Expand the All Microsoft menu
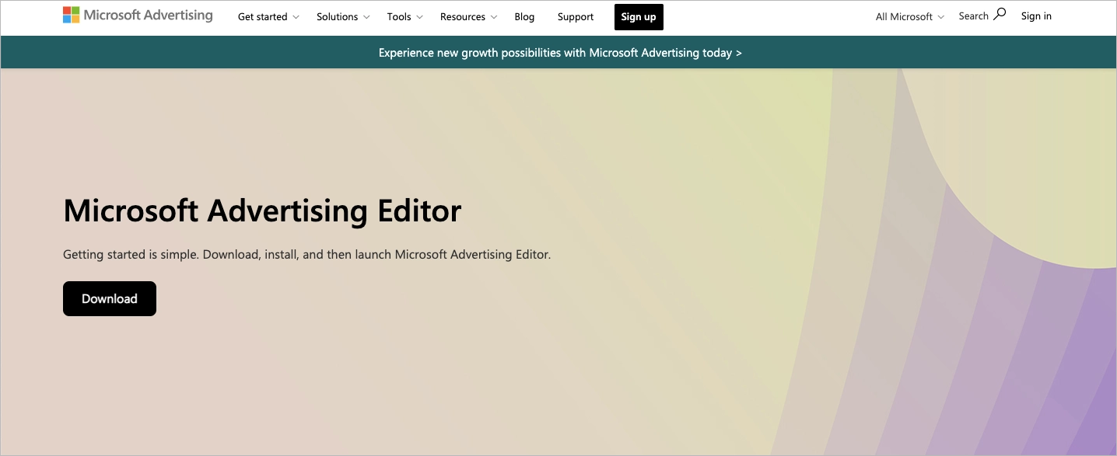1117x456 pixels. (x=904, y=17)
